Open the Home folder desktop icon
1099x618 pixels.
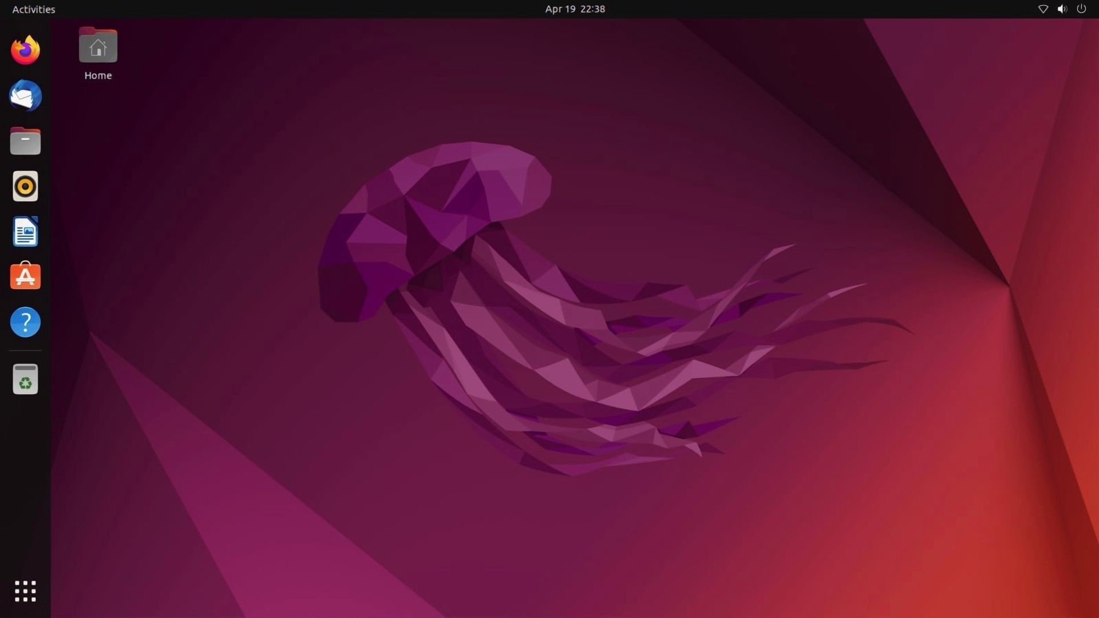coord(98,46)
